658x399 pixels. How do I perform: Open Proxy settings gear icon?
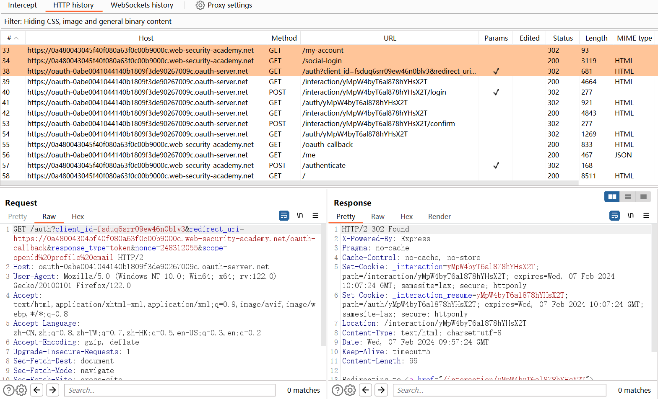click(x=200, y=5)
